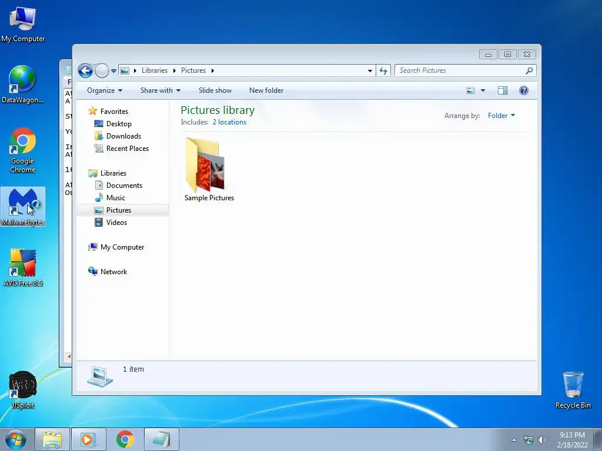
Task: Open Windows Media Player from the taskbar
Action: pos(89,439)
